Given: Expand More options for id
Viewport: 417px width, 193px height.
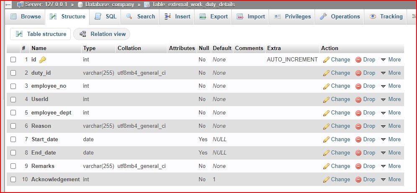Looking at the screenshot, I should [391, 60].
